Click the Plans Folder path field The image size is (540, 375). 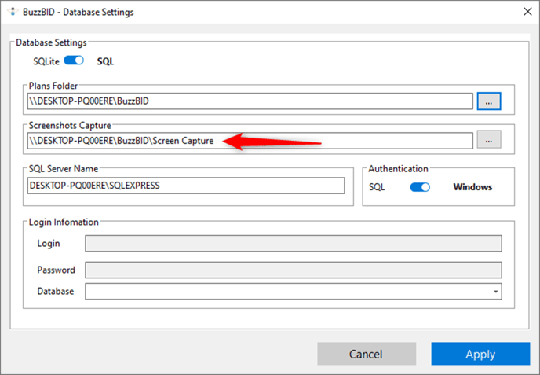click(x=250, y=101)
